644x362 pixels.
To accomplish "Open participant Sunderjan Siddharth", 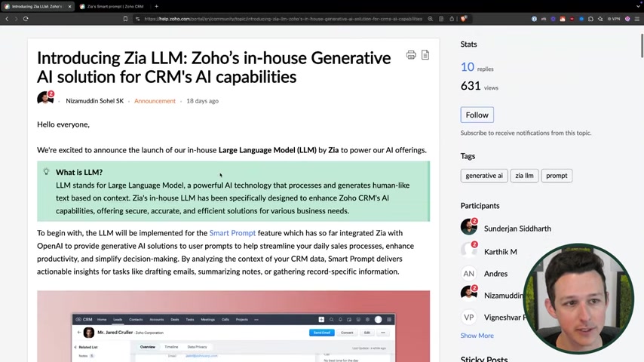I will tap(517, 229).
